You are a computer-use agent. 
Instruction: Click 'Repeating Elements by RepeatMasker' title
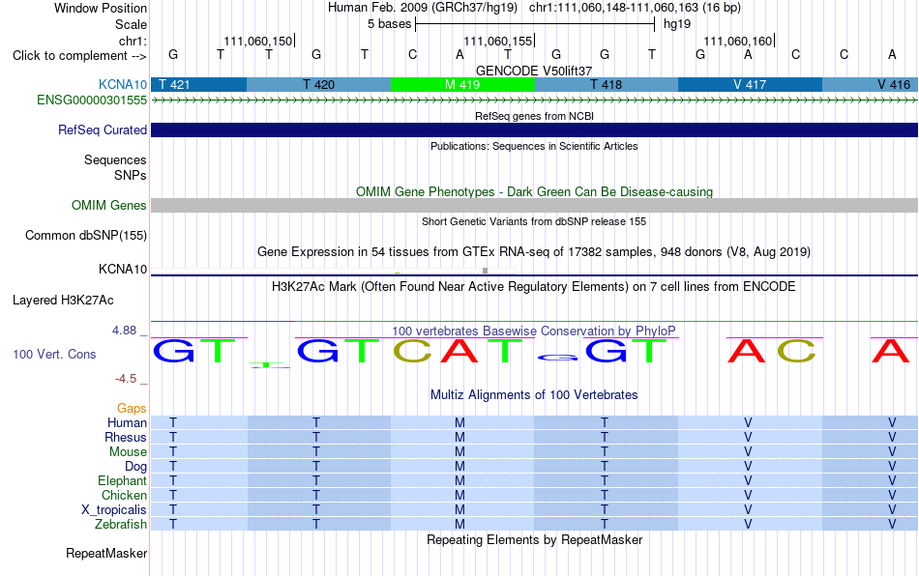point(534,539)
